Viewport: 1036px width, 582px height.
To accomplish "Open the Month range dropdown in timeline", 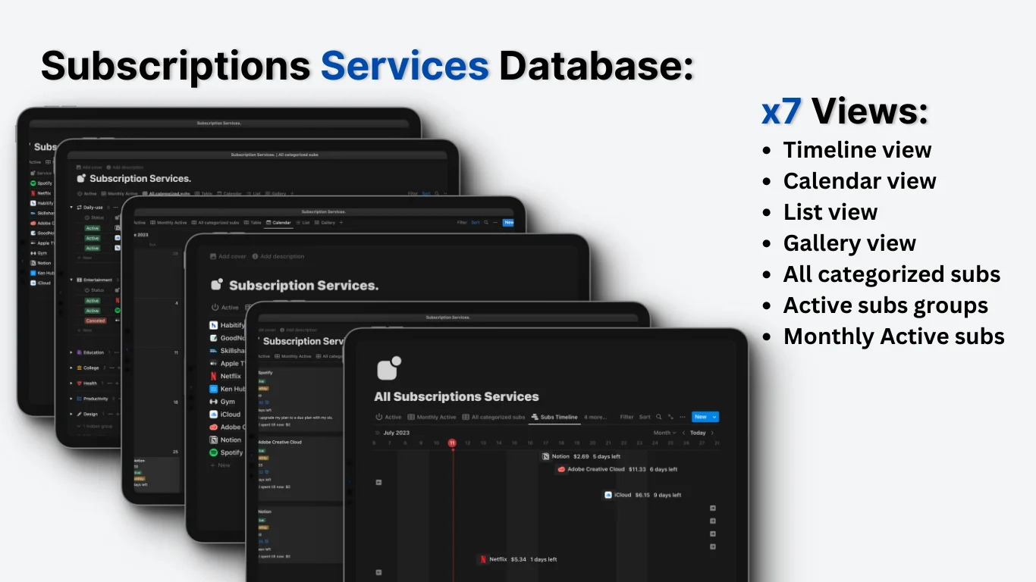I will point(664,433).
